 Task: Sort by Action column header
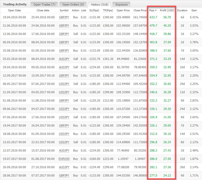pos(75,10)
